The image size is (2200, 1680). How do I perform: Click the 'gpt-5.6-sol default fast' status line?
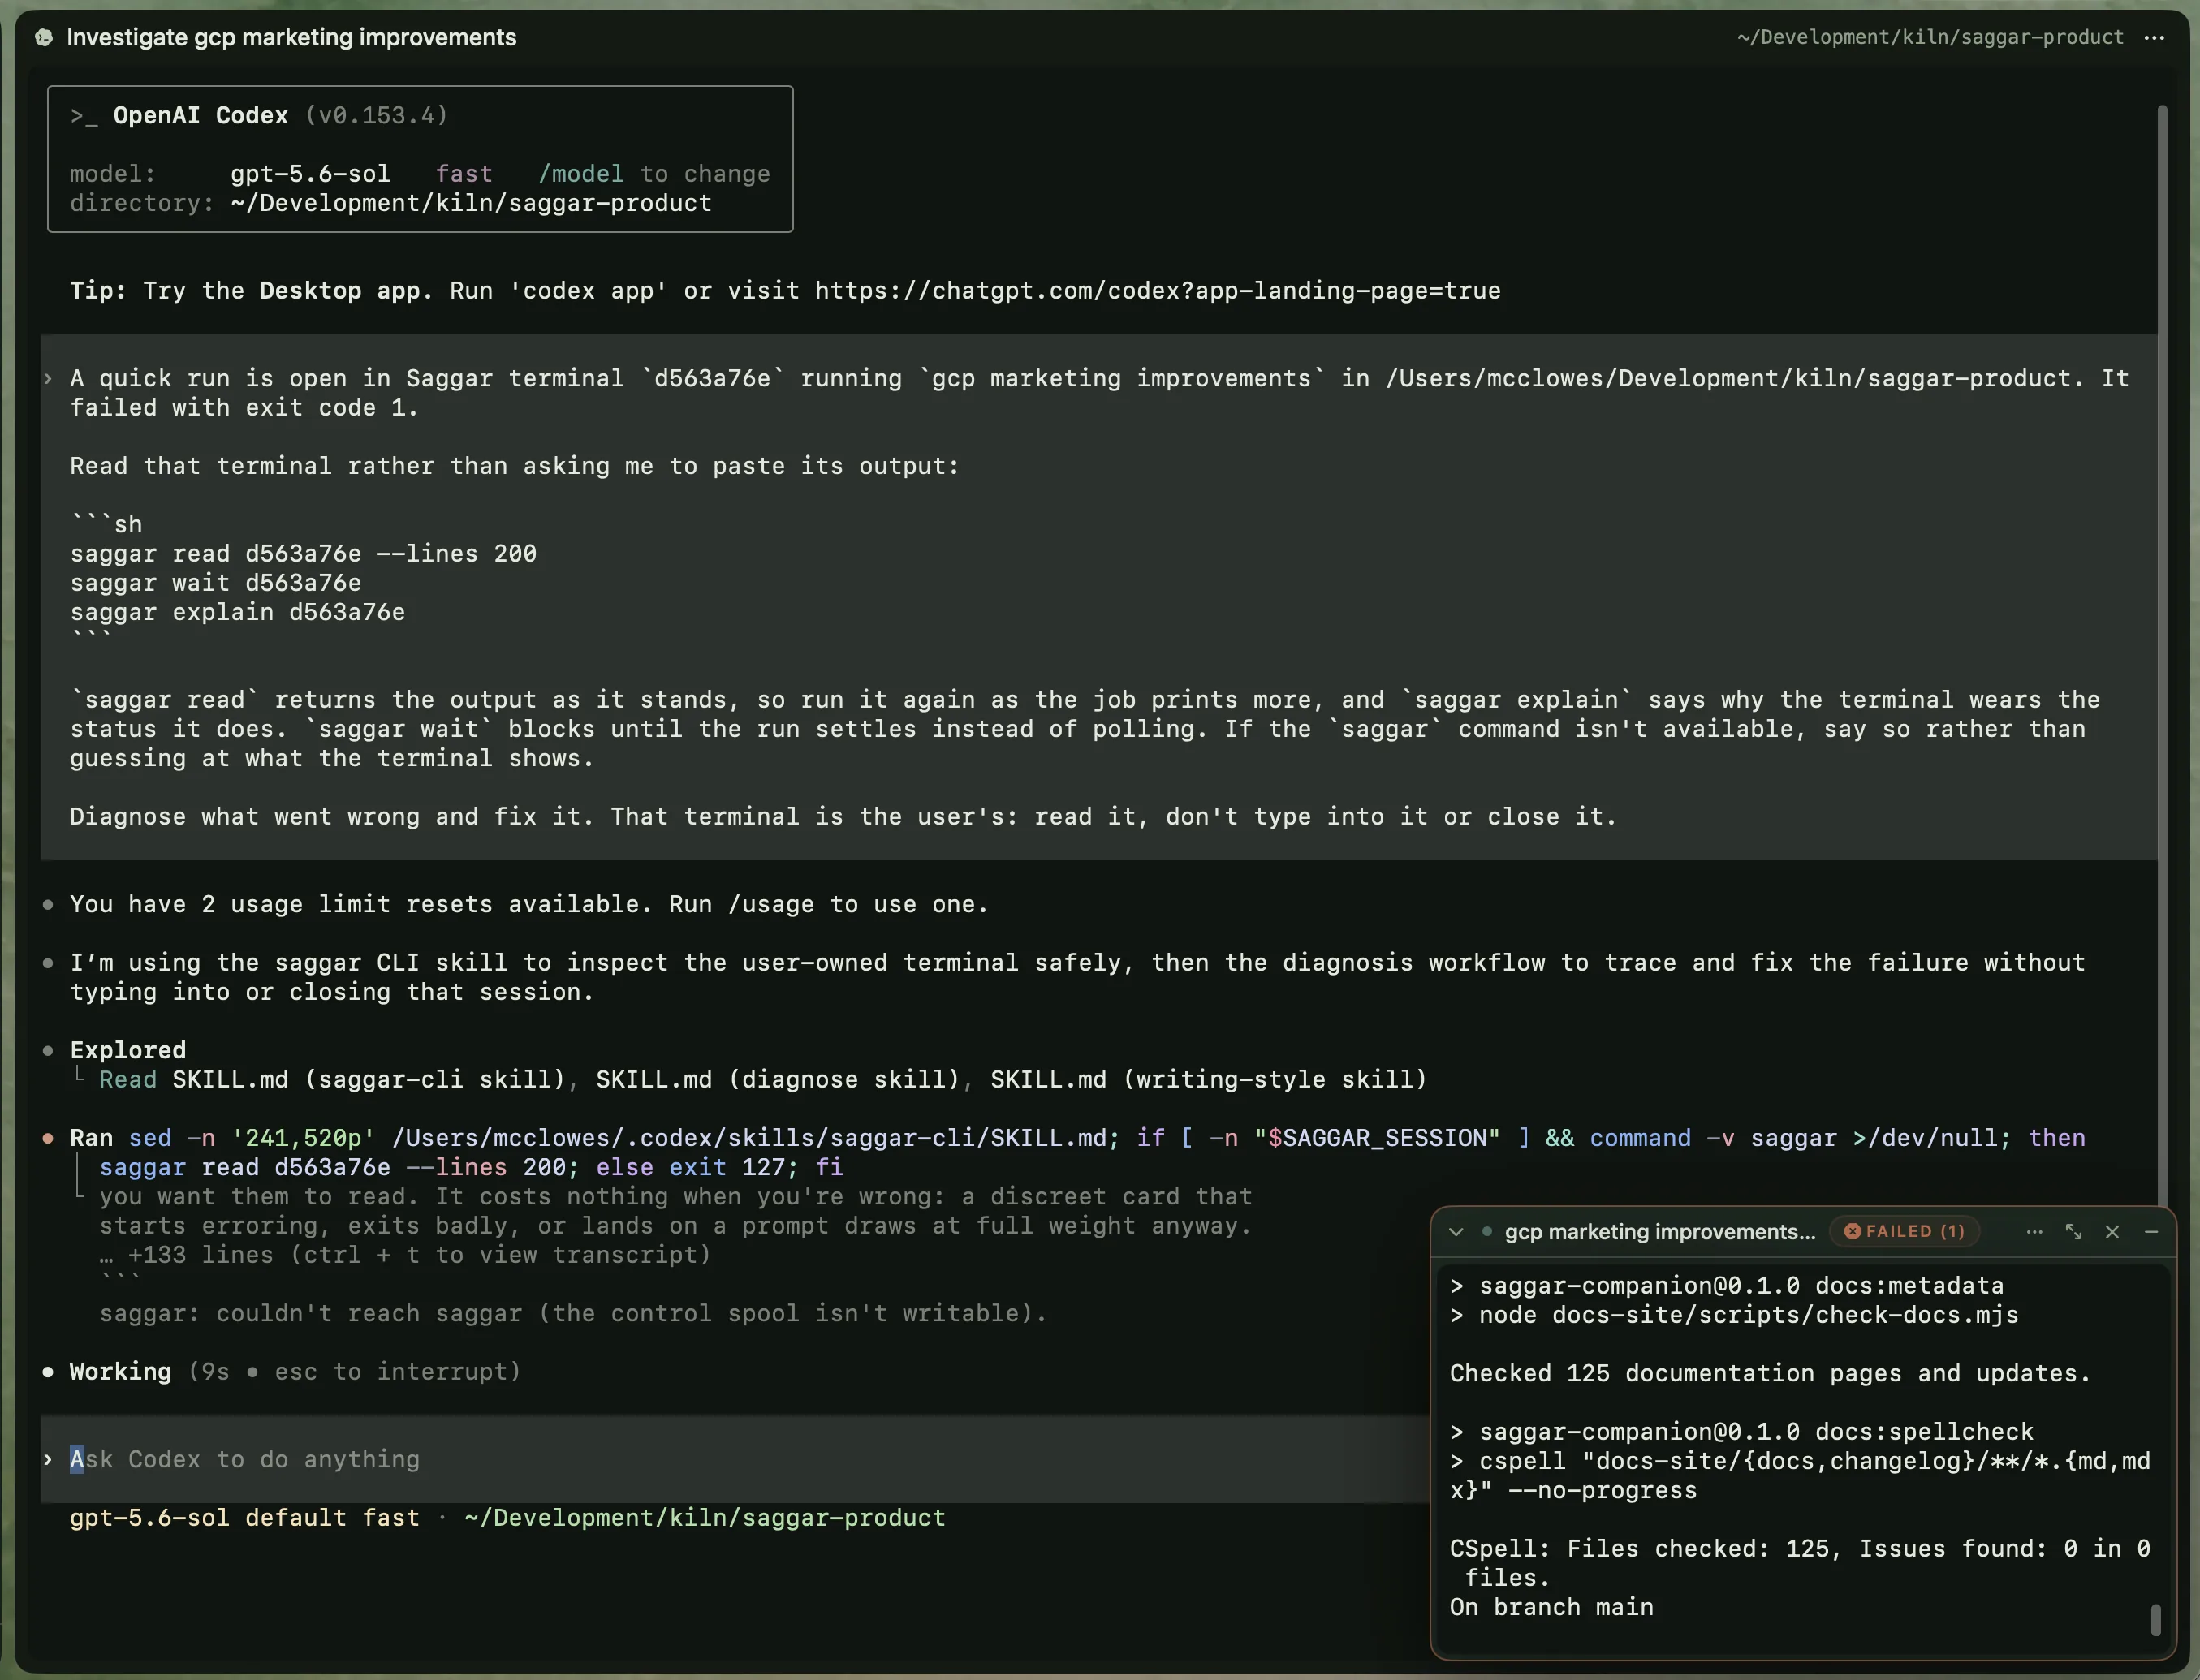[244, 1518]
